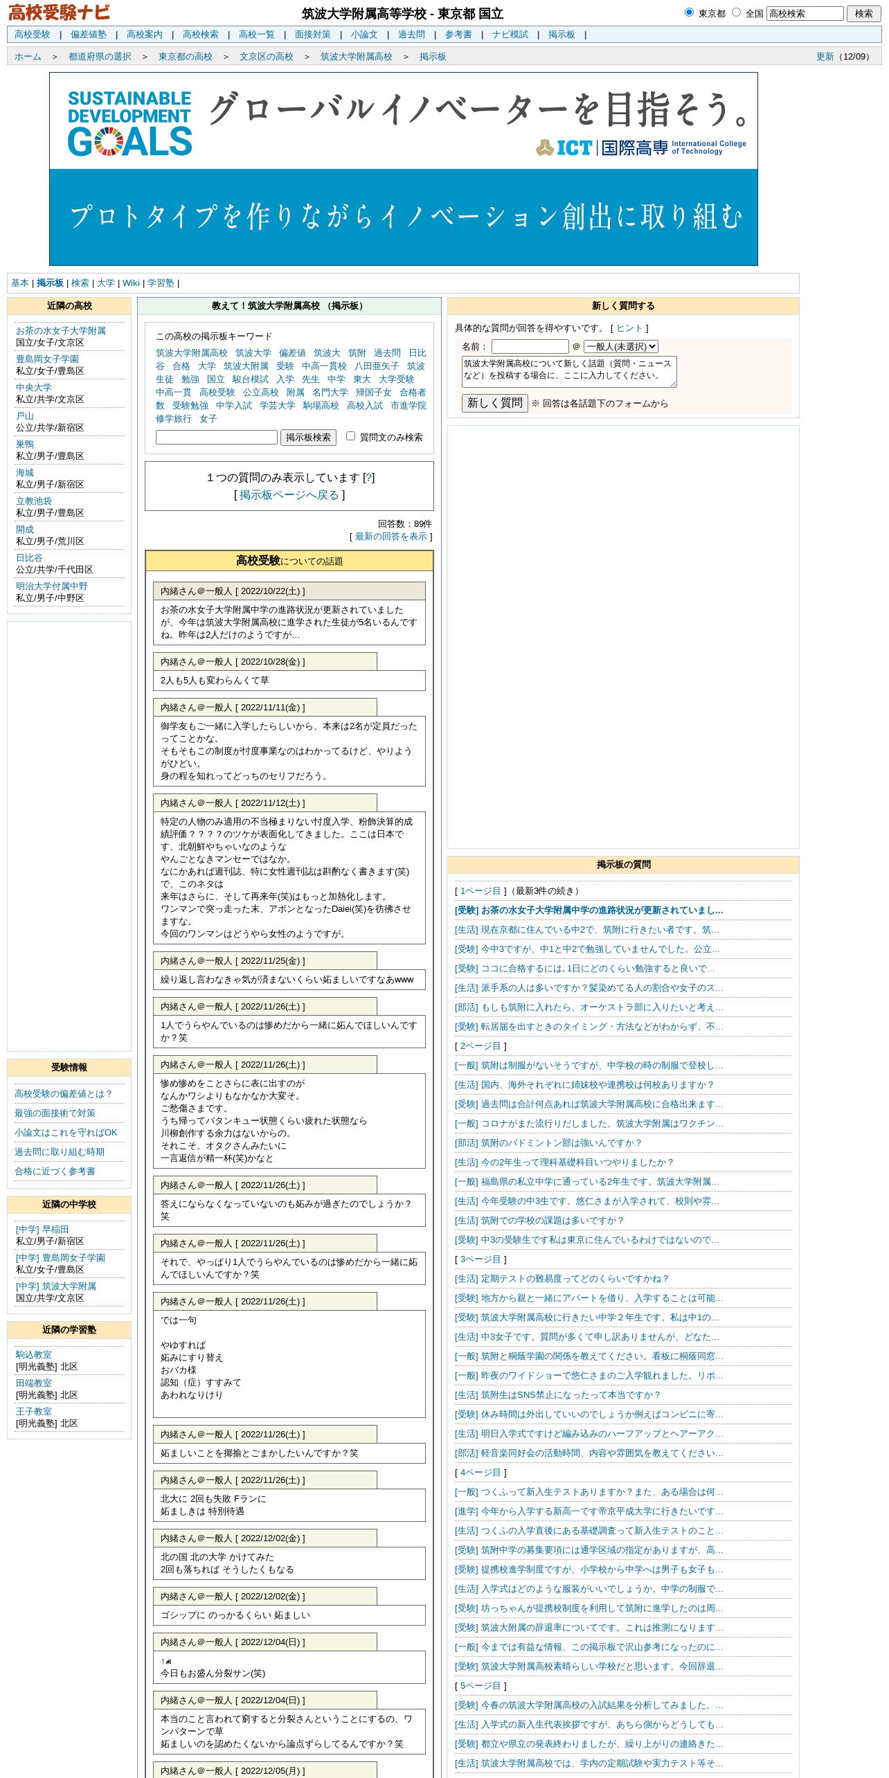Open 明治大学付属中野 school link

[x=52, y=586]
